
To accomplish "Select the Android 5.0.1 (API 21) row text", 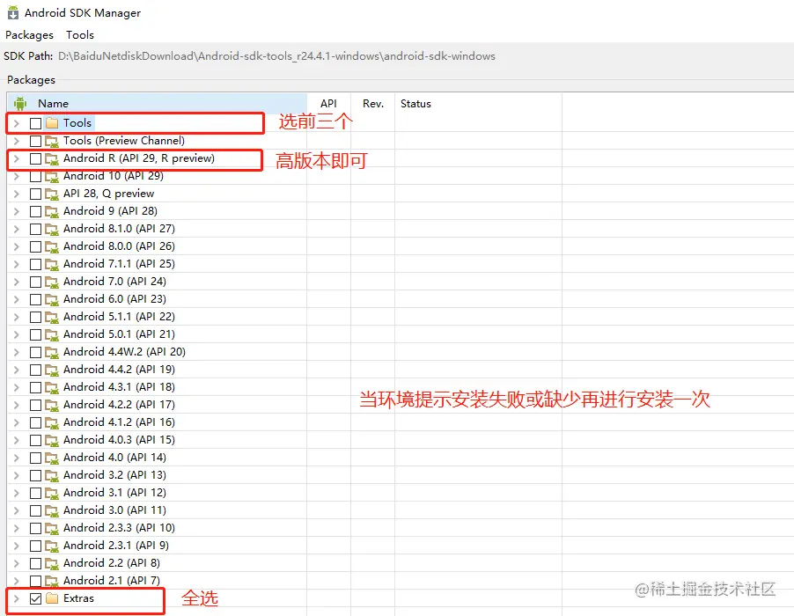I will 119,334.
